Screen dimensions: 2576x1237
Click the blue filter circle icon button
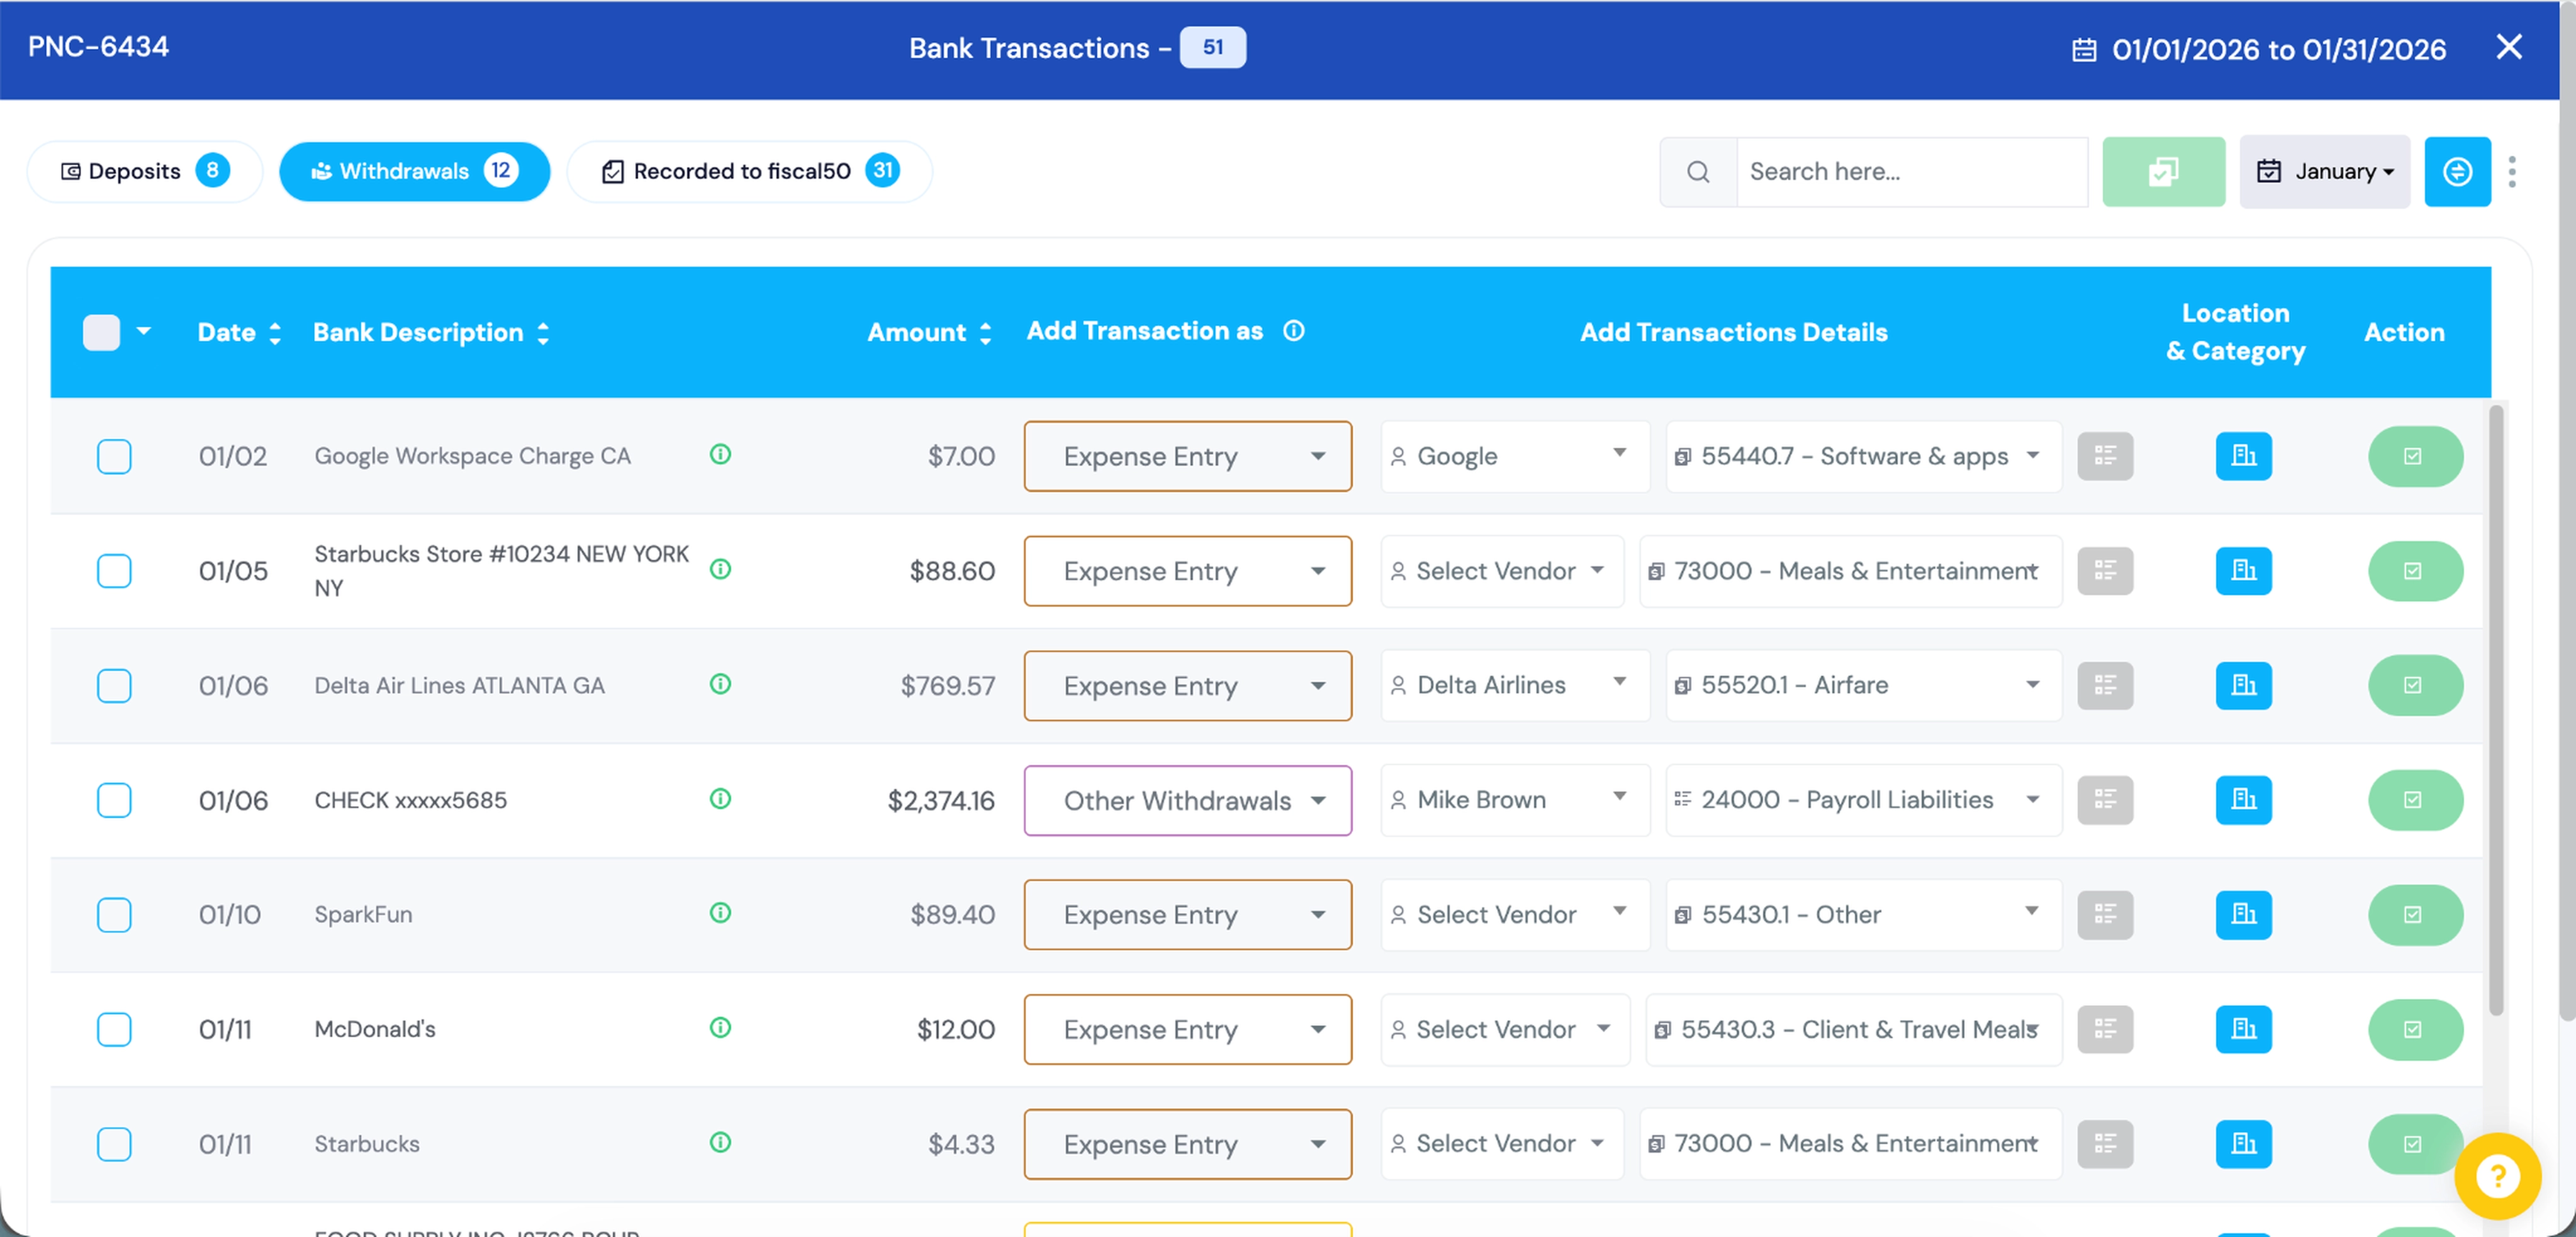(2457, 172)
